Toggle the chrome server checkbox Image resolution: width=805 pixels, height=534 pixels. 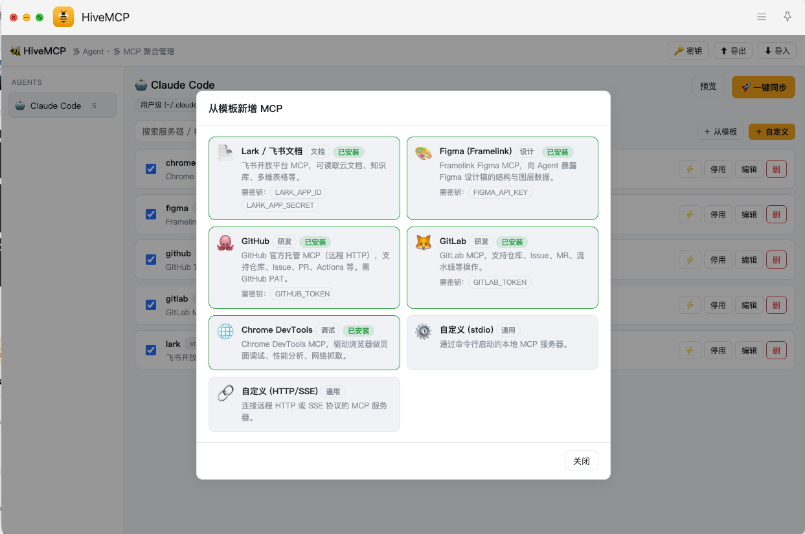(x=151, y=169)
